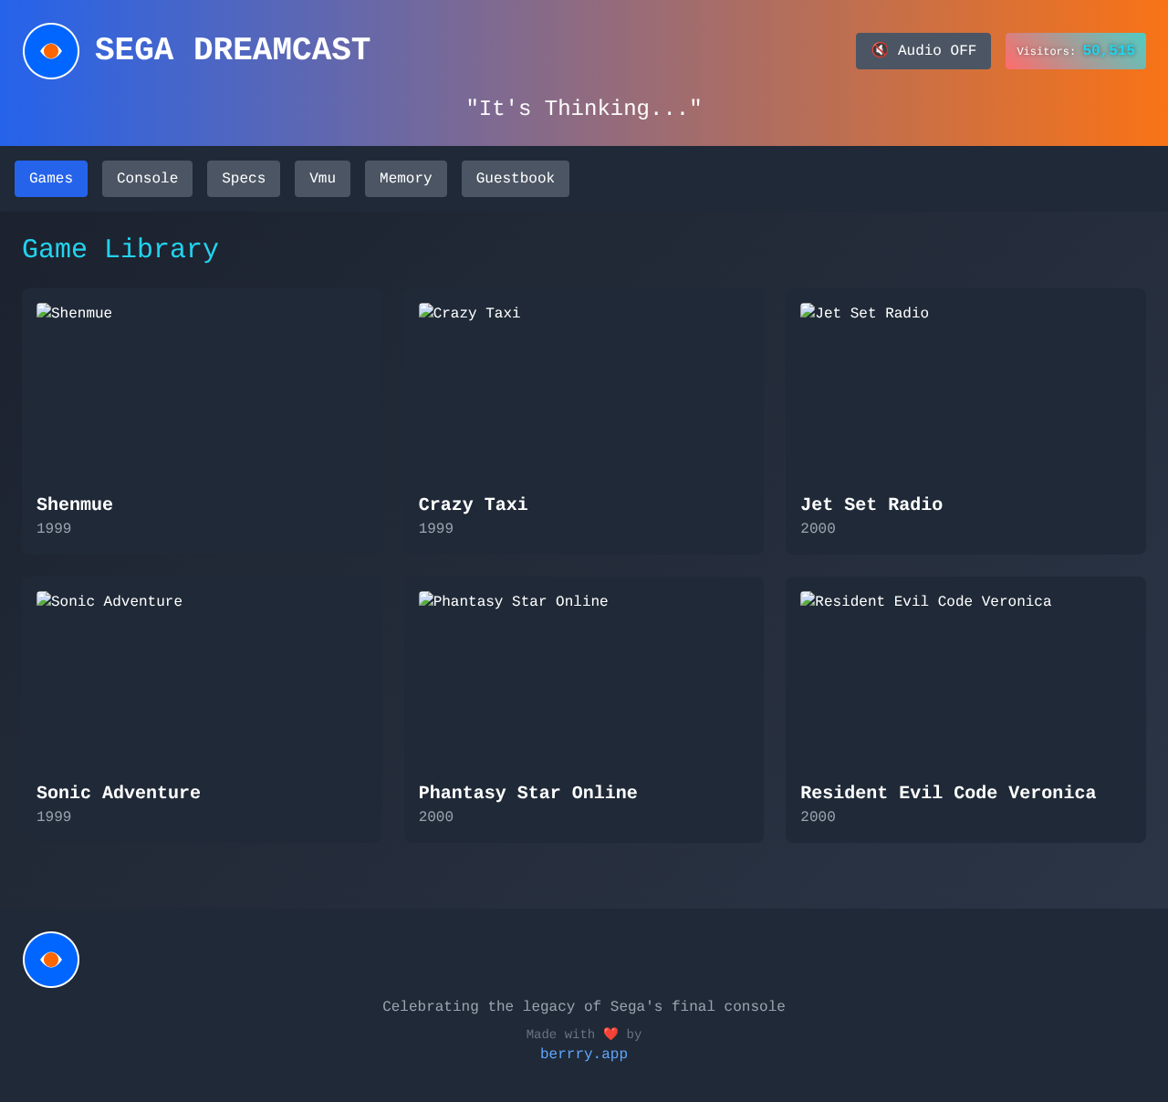Select the Phantasy Star Online card

pos(583,710)
